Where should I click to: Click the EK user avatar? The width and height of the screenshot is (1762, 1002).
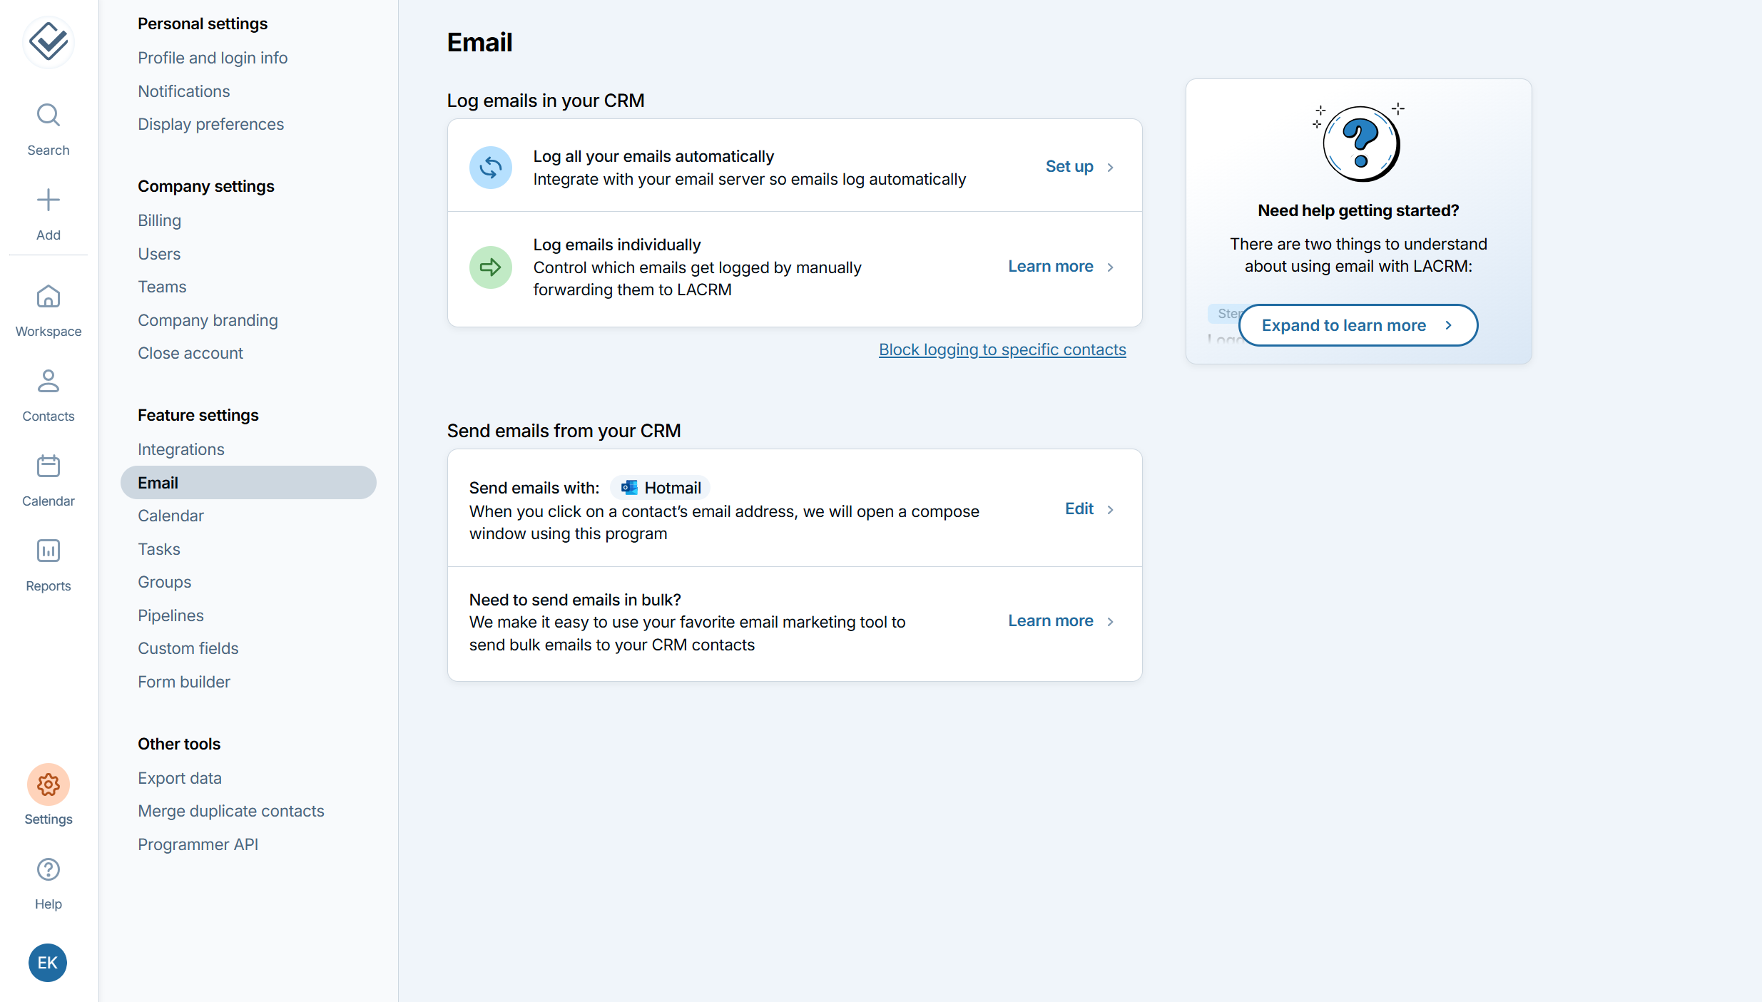[x=48, y=963]
